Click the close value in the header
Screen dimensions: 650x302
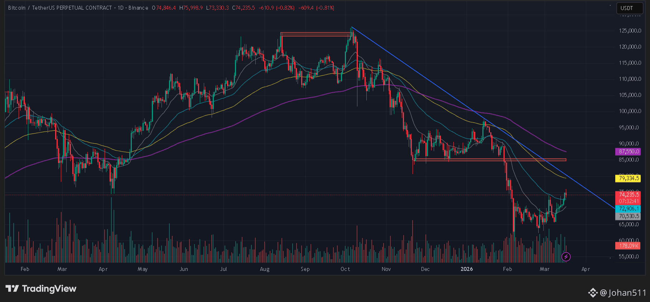point(246,8)
